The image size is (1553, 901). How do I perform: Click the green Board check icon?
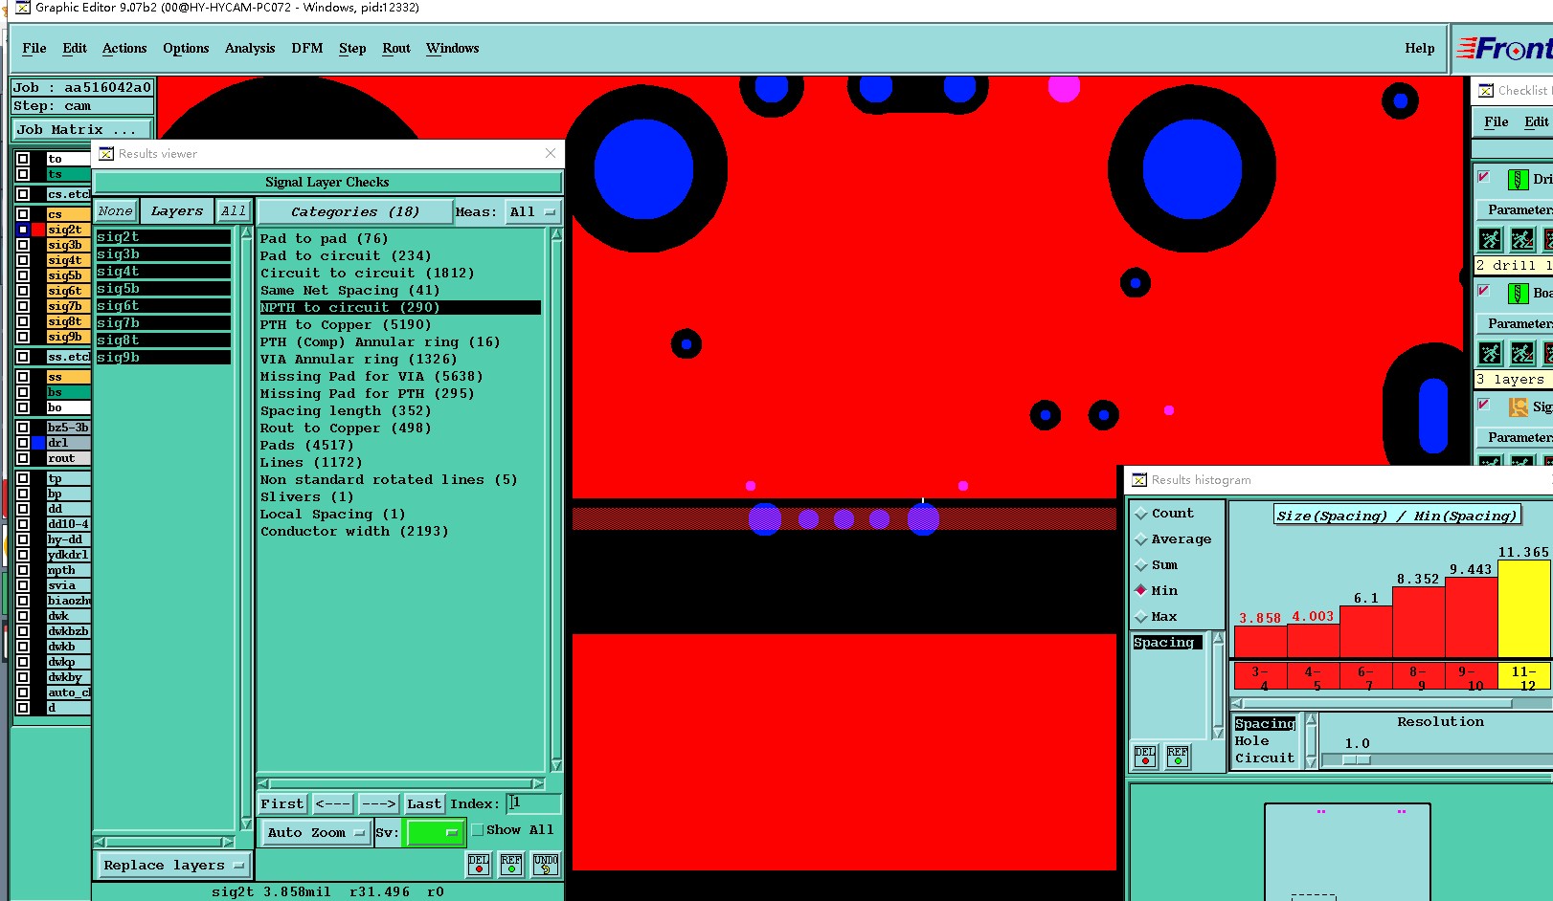[1518, 293]
